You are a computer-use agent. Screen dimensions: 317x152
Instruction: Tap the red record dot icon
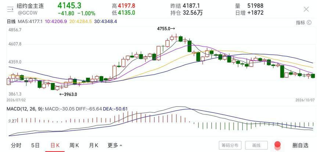click(278, 145)
